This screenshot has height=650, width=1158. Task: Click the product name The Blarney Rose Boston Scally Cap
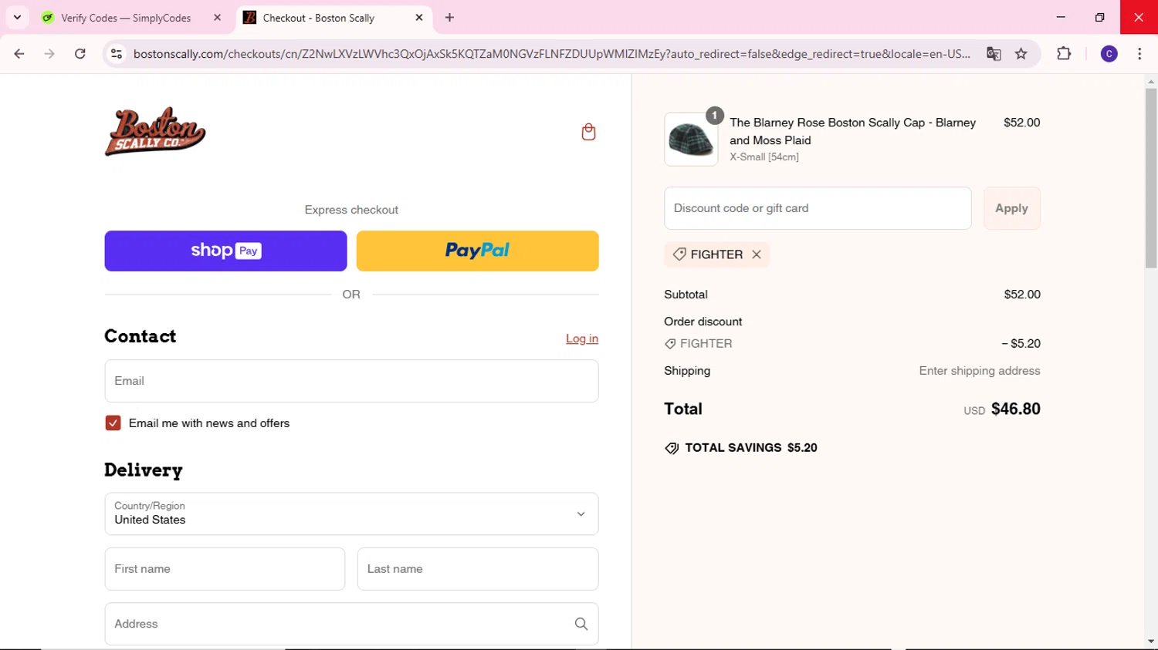[853, 131]
